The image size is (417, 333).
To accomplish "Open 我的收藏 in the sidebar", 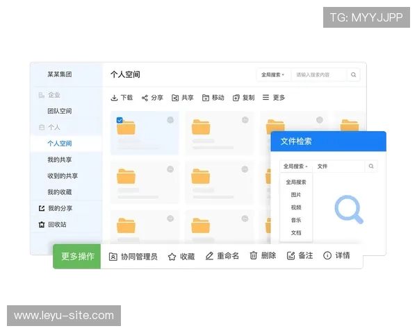I will (60, 192).
